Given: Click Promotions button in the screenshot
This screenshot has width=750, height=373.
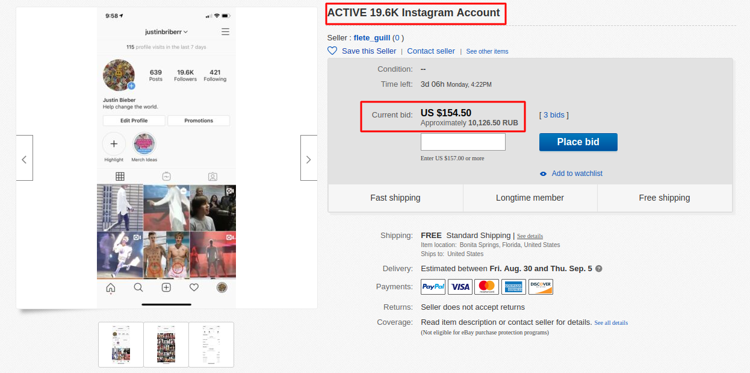Looking at the screenshot, I should point(199,121).
